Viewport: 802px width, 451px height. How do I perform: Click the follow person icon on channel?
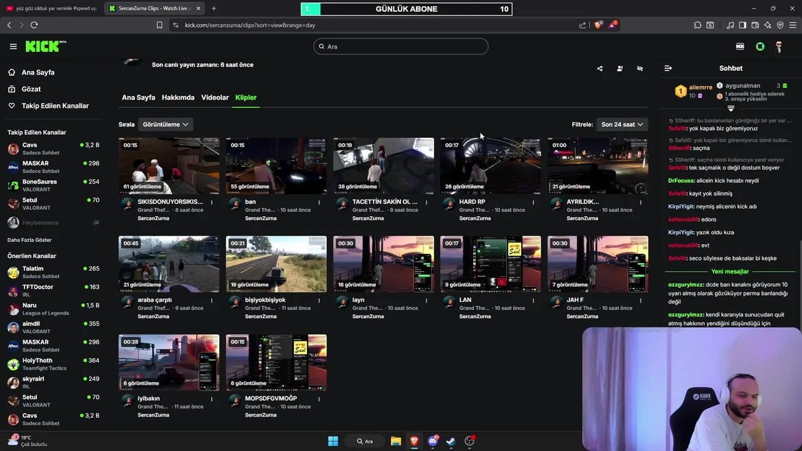620,68
